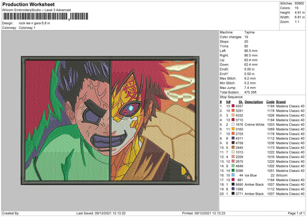Click the Up value 62.4 mm
307x217 pixels.
[x=251, y=60]
